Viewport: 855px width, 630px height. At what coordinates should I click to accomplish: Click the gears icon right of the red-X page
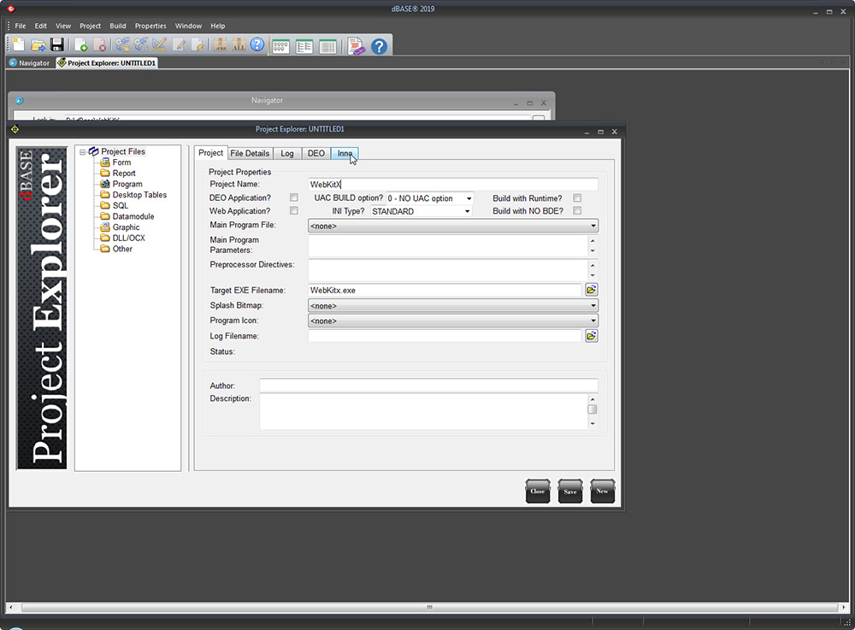(x=122, y=44)
